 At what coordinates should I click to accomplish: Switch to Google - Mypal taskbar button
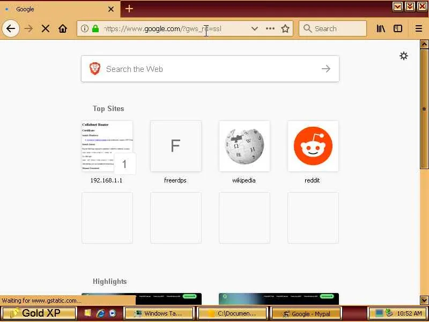tap(306, 313)
